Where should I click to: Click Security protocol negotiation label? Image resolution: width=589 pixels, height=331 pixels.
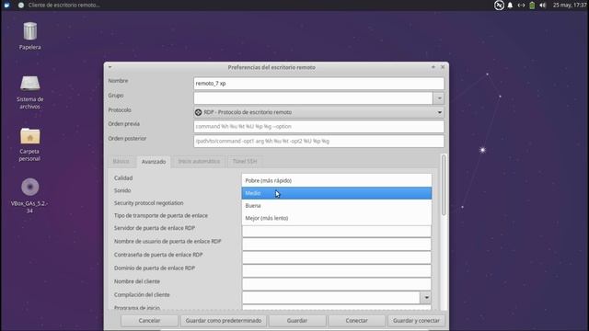tap(149, 203)
